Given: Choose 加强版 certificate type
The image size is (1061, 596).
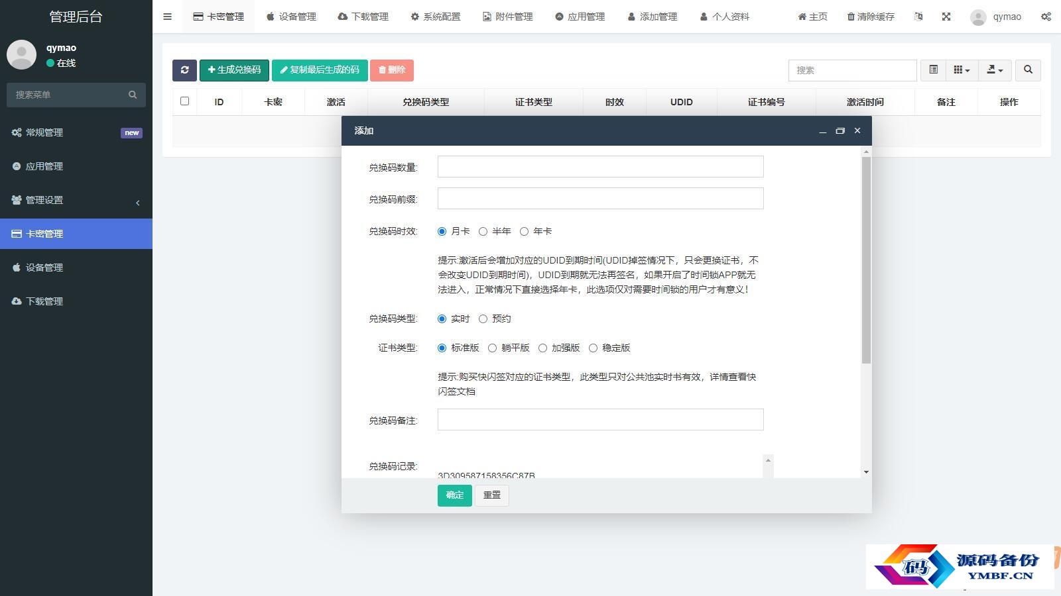Looking at the screenshot, I should click(542, 348).
